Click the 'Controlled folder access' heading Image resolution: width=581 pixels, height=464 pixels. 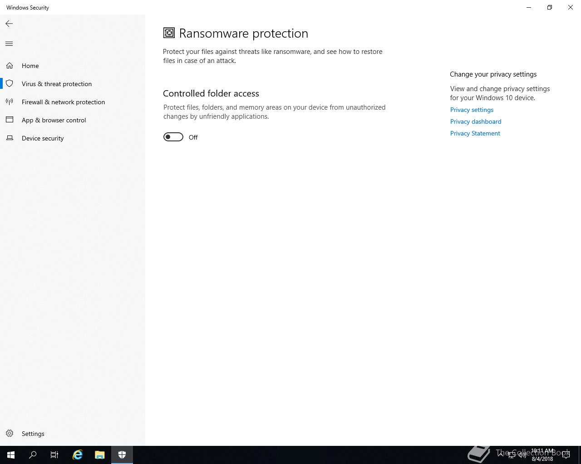pyautogui.click(x=211, y=93)
